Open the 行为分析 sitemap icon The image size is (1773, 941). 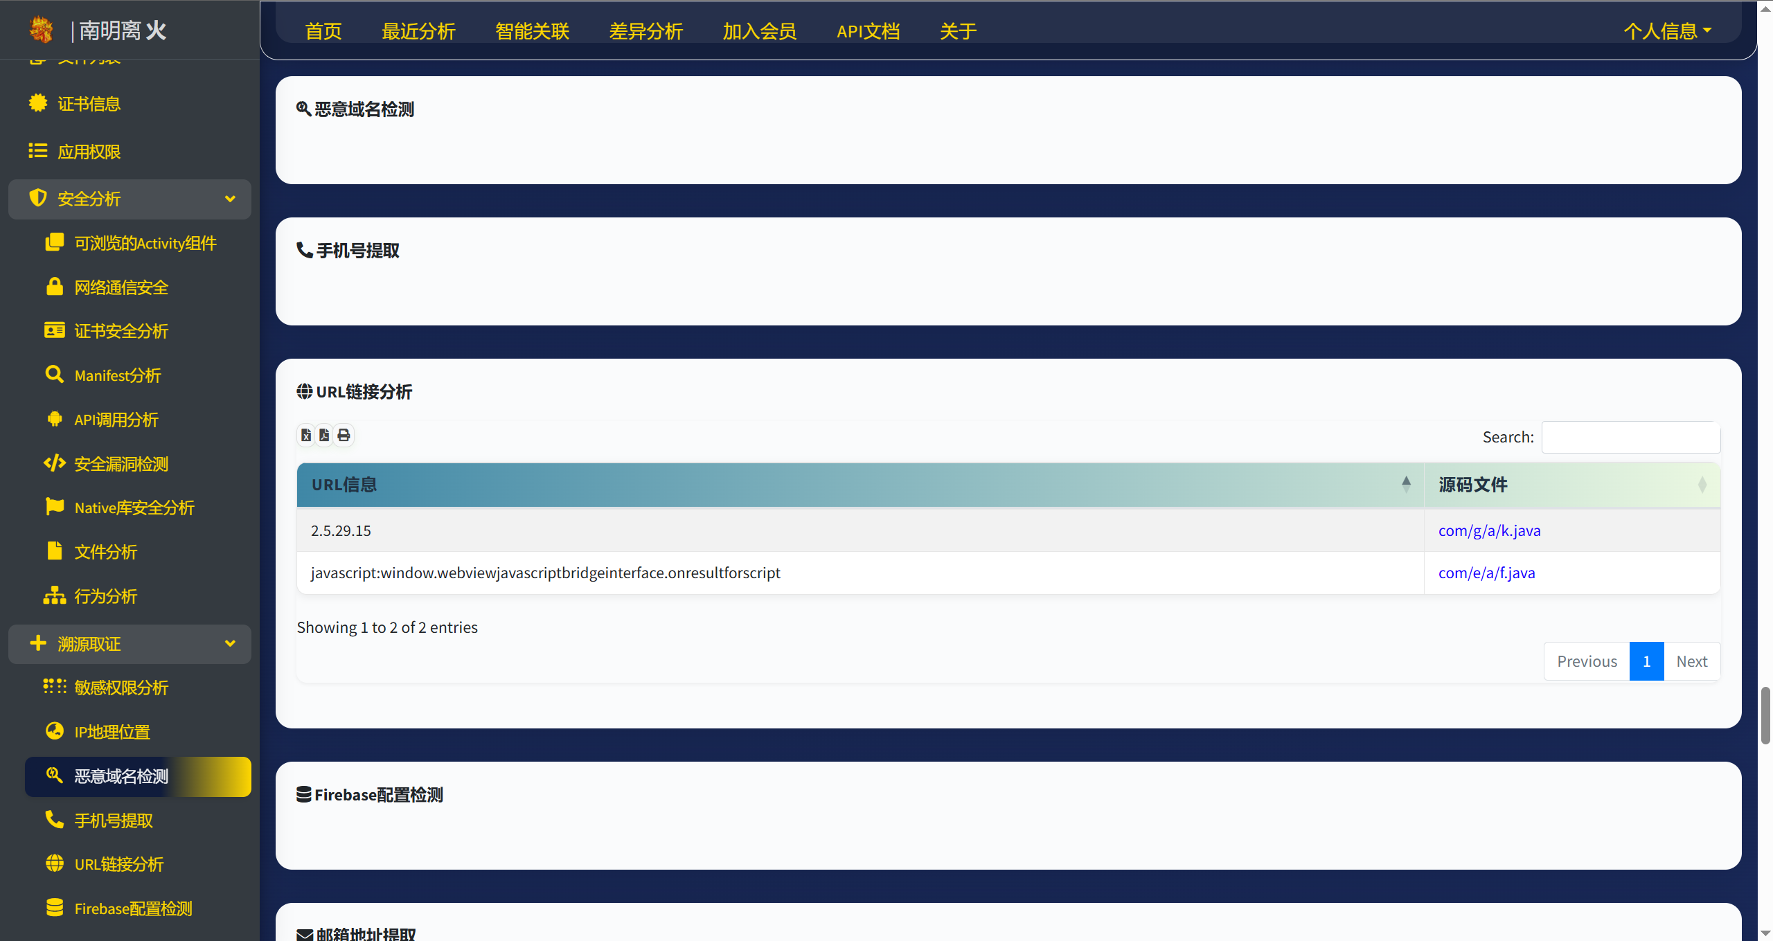pyautogui.click(x=55, y=595)
